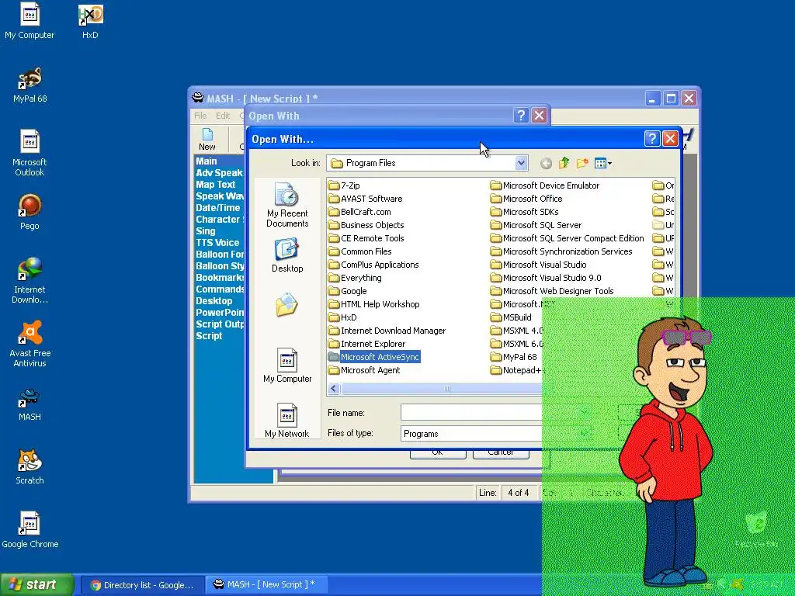Select the Microsoft SQL Server Compact Edition folder
The image size is (795, 596).
568,238
